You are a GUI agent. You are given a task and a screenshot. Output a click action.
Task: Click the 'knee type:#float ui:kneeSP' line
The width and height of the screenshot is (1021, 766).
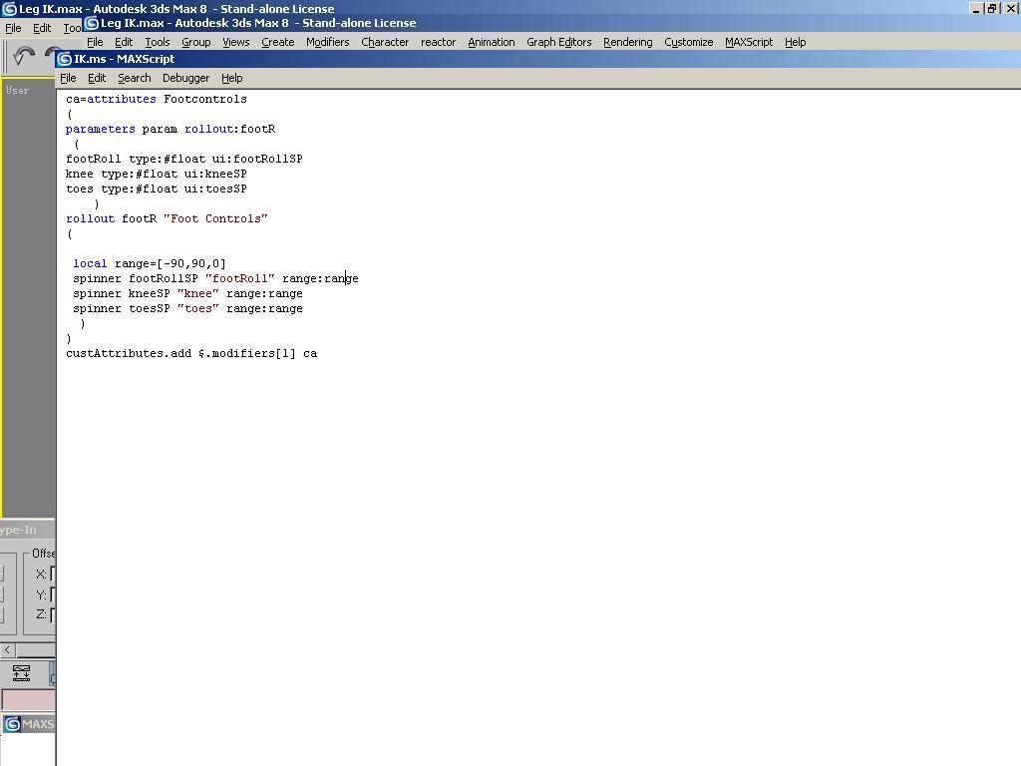tap(157, 174)
